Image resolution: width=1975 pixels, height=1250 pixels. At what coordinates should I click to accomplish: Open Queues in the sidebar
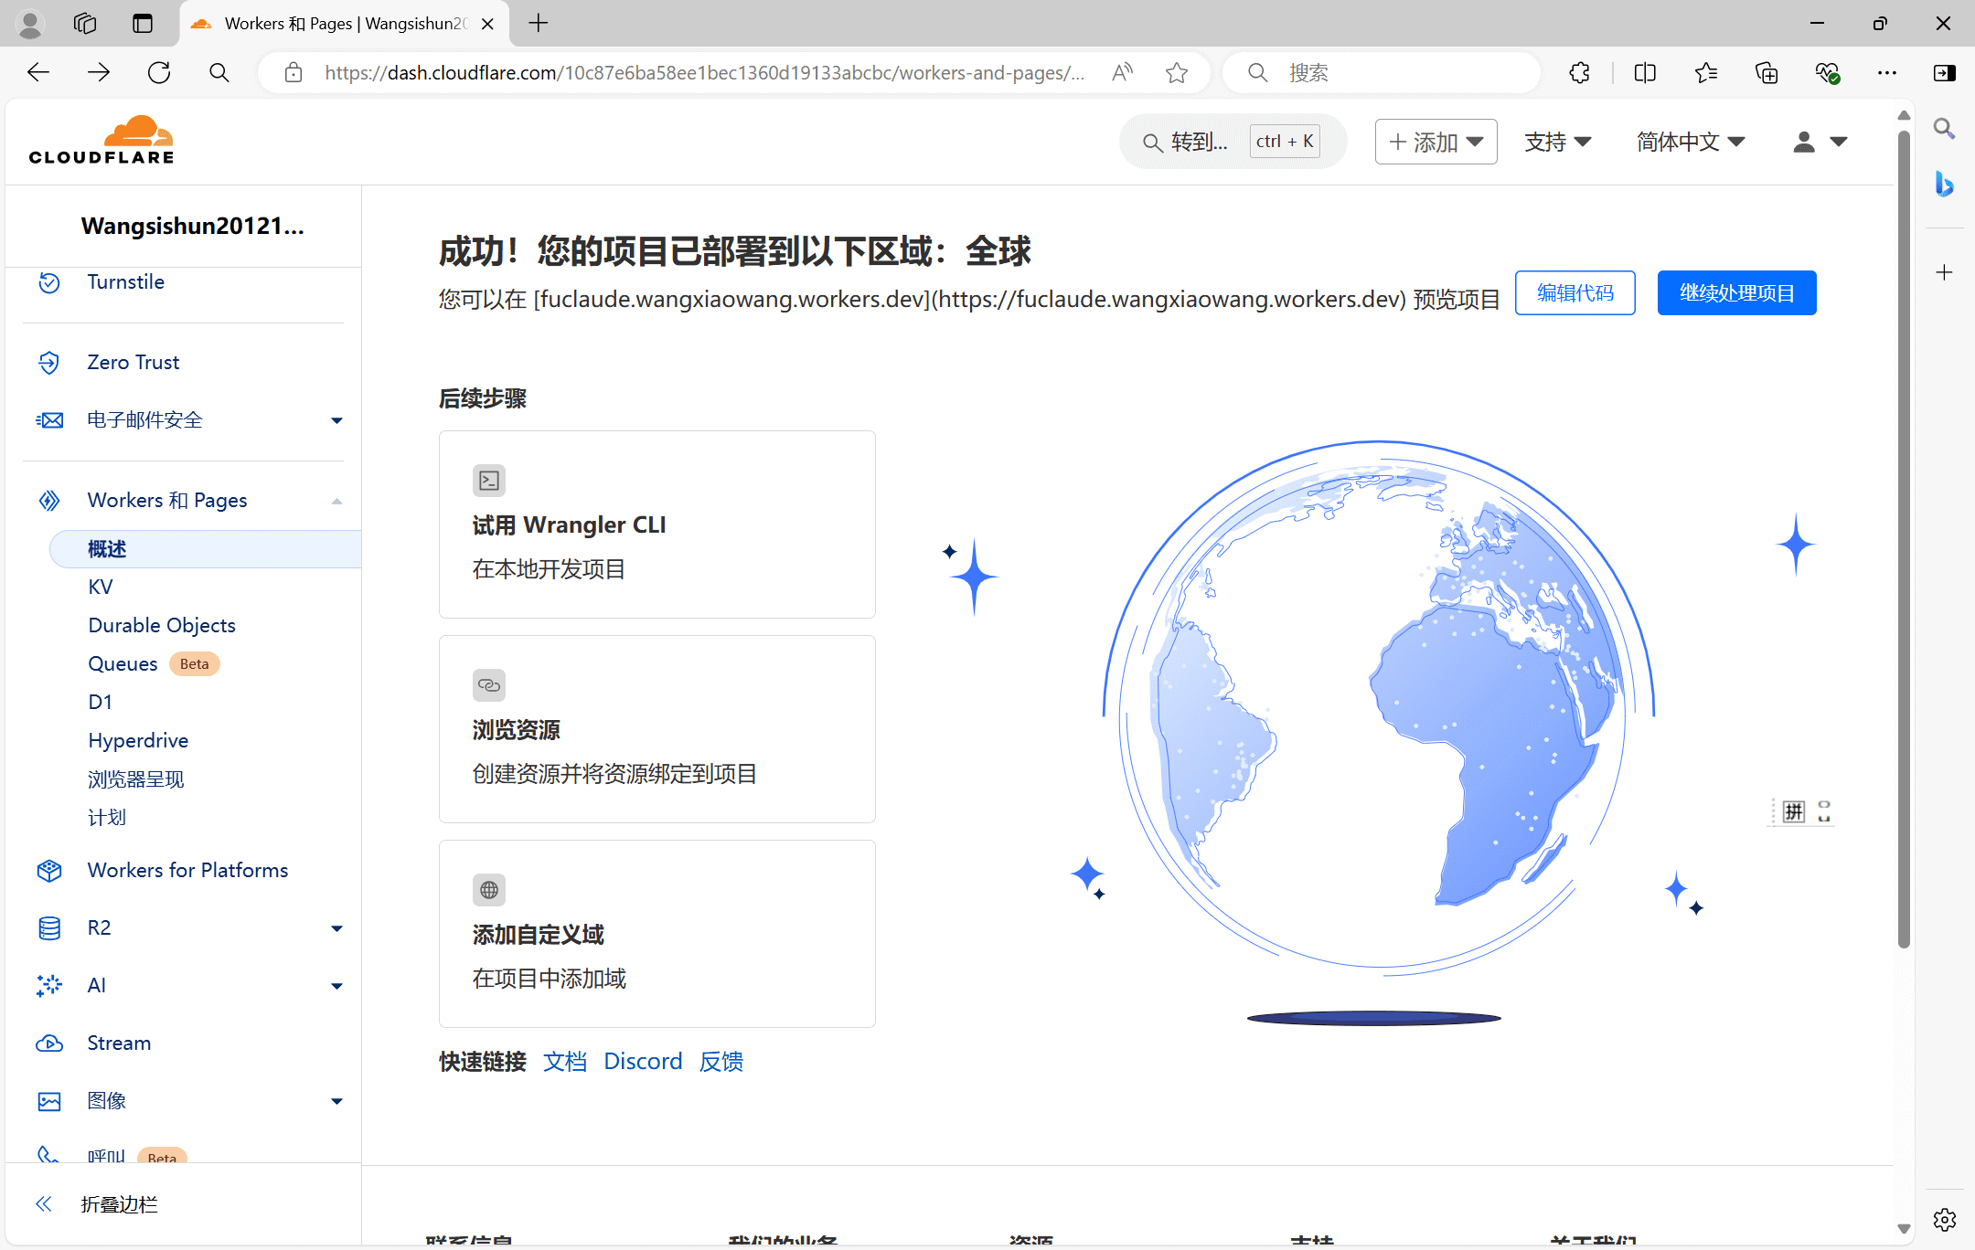pos(123,664)
